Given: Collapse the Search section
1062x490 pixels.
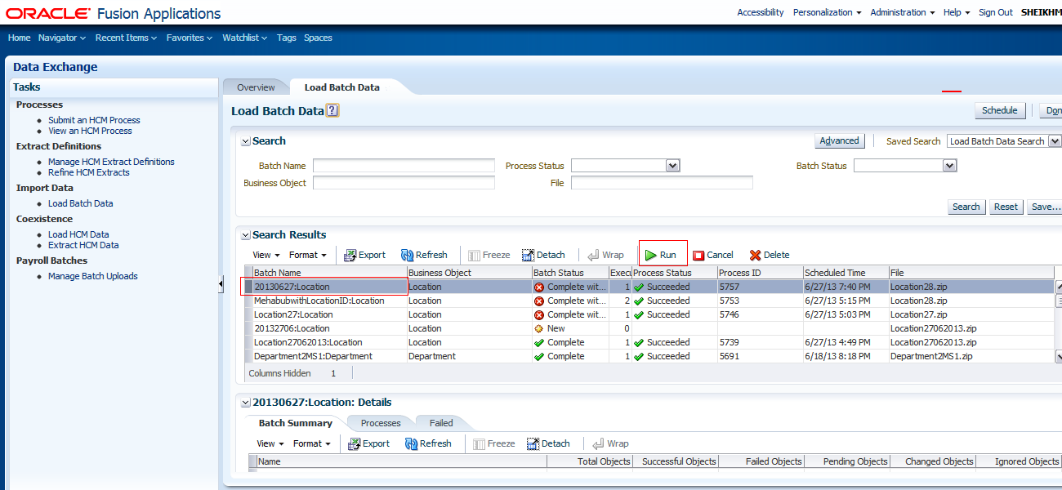Looking at the screenshot, I should coord(245,140).
